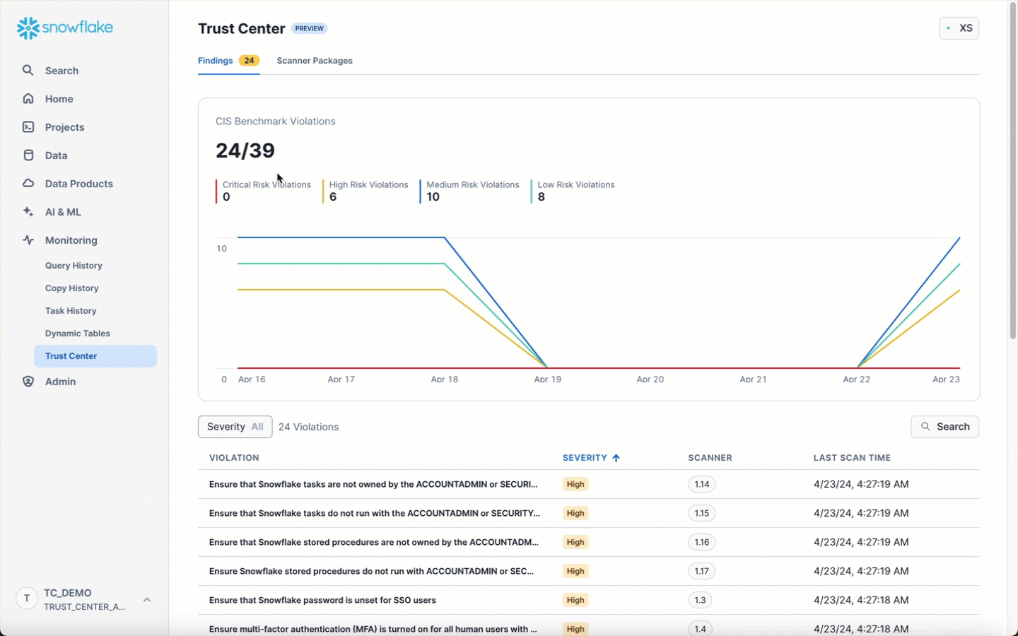Collapse the Monitoring section

click(x=71, y=240)
